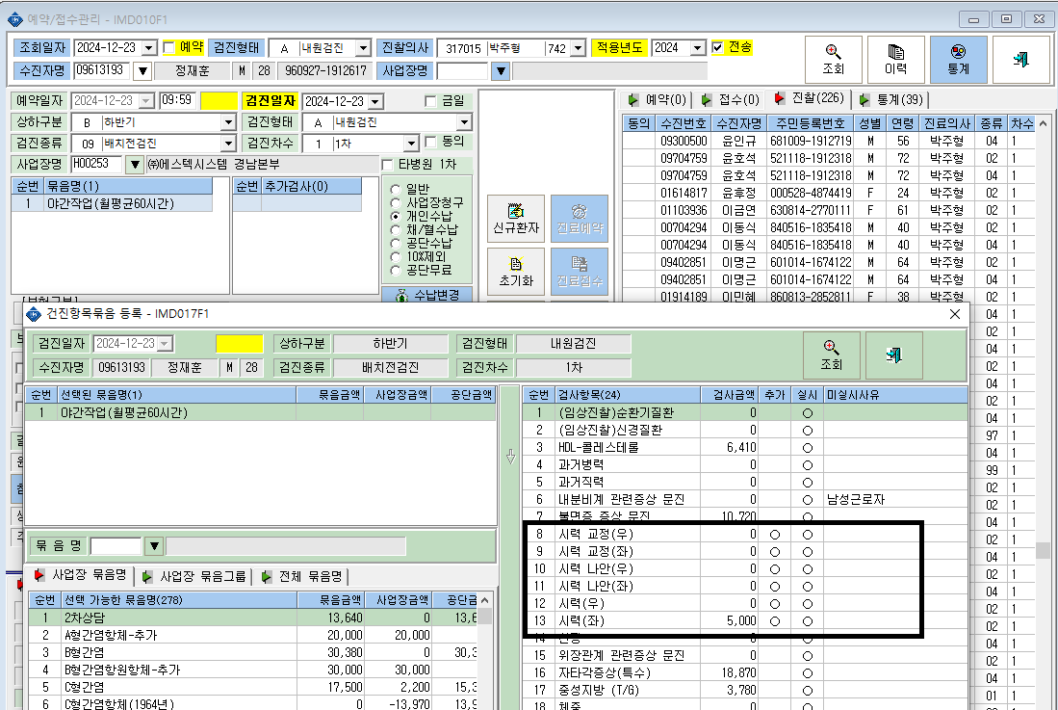Screen dimensions: 1058x710
Task: Click the 신규환자 new patient icon
Action: [x=516, y=219]
